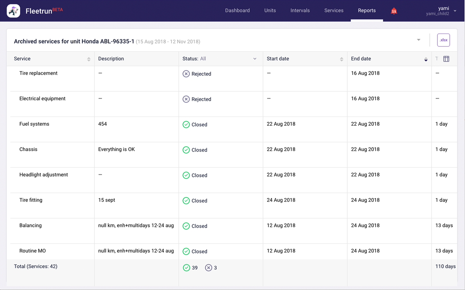
Task: Sort table by End date column
Action: pos(426,59)
